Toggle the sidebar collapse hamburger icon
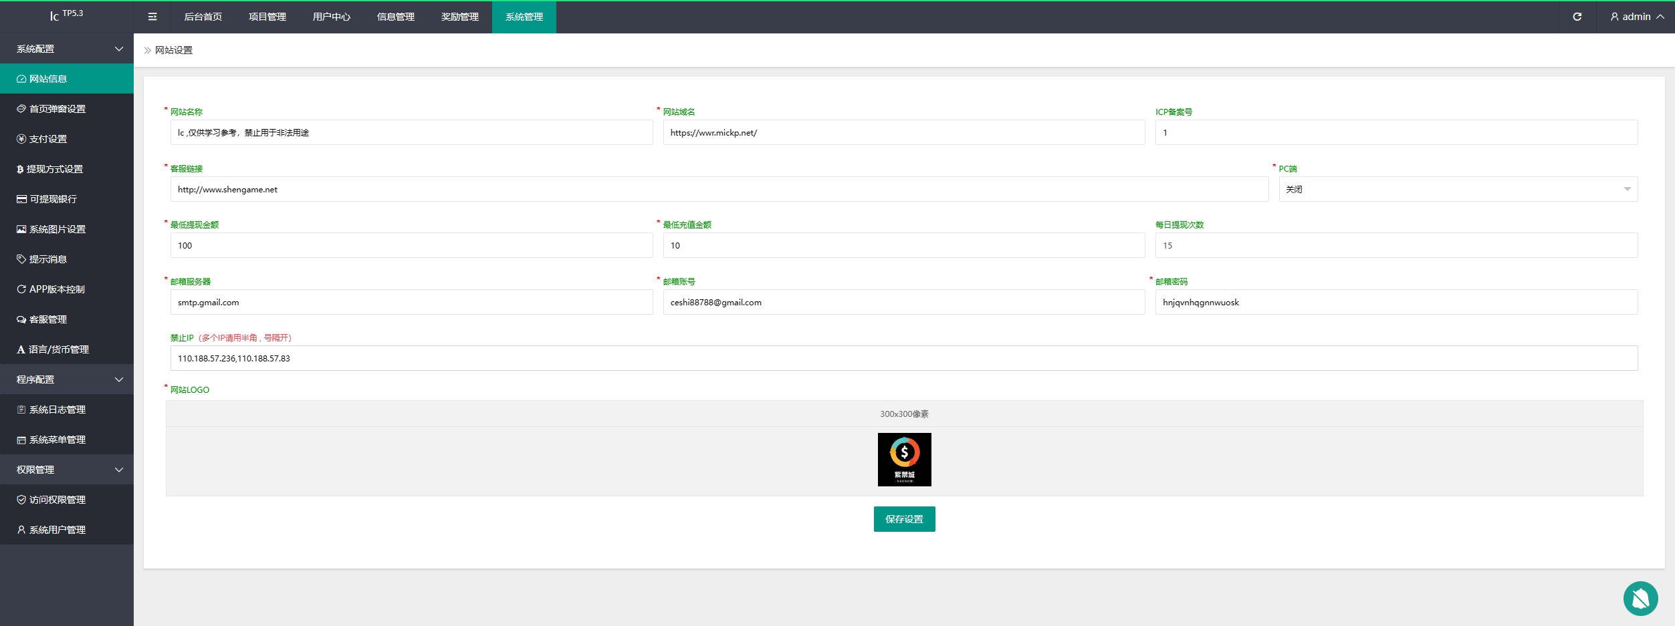 (x=152, y=17)
